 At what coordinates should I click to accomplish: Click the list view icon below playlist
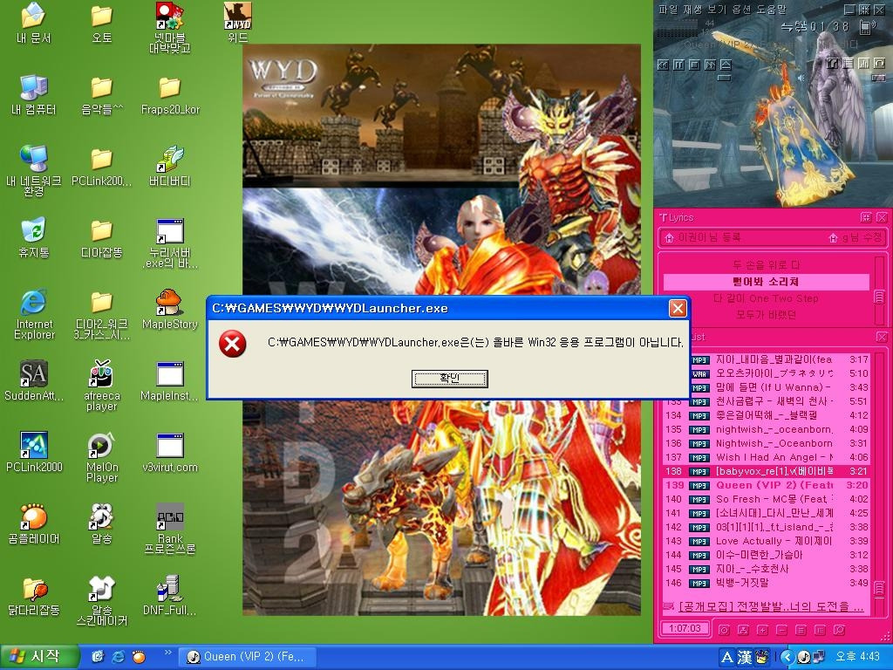(801, 630)
